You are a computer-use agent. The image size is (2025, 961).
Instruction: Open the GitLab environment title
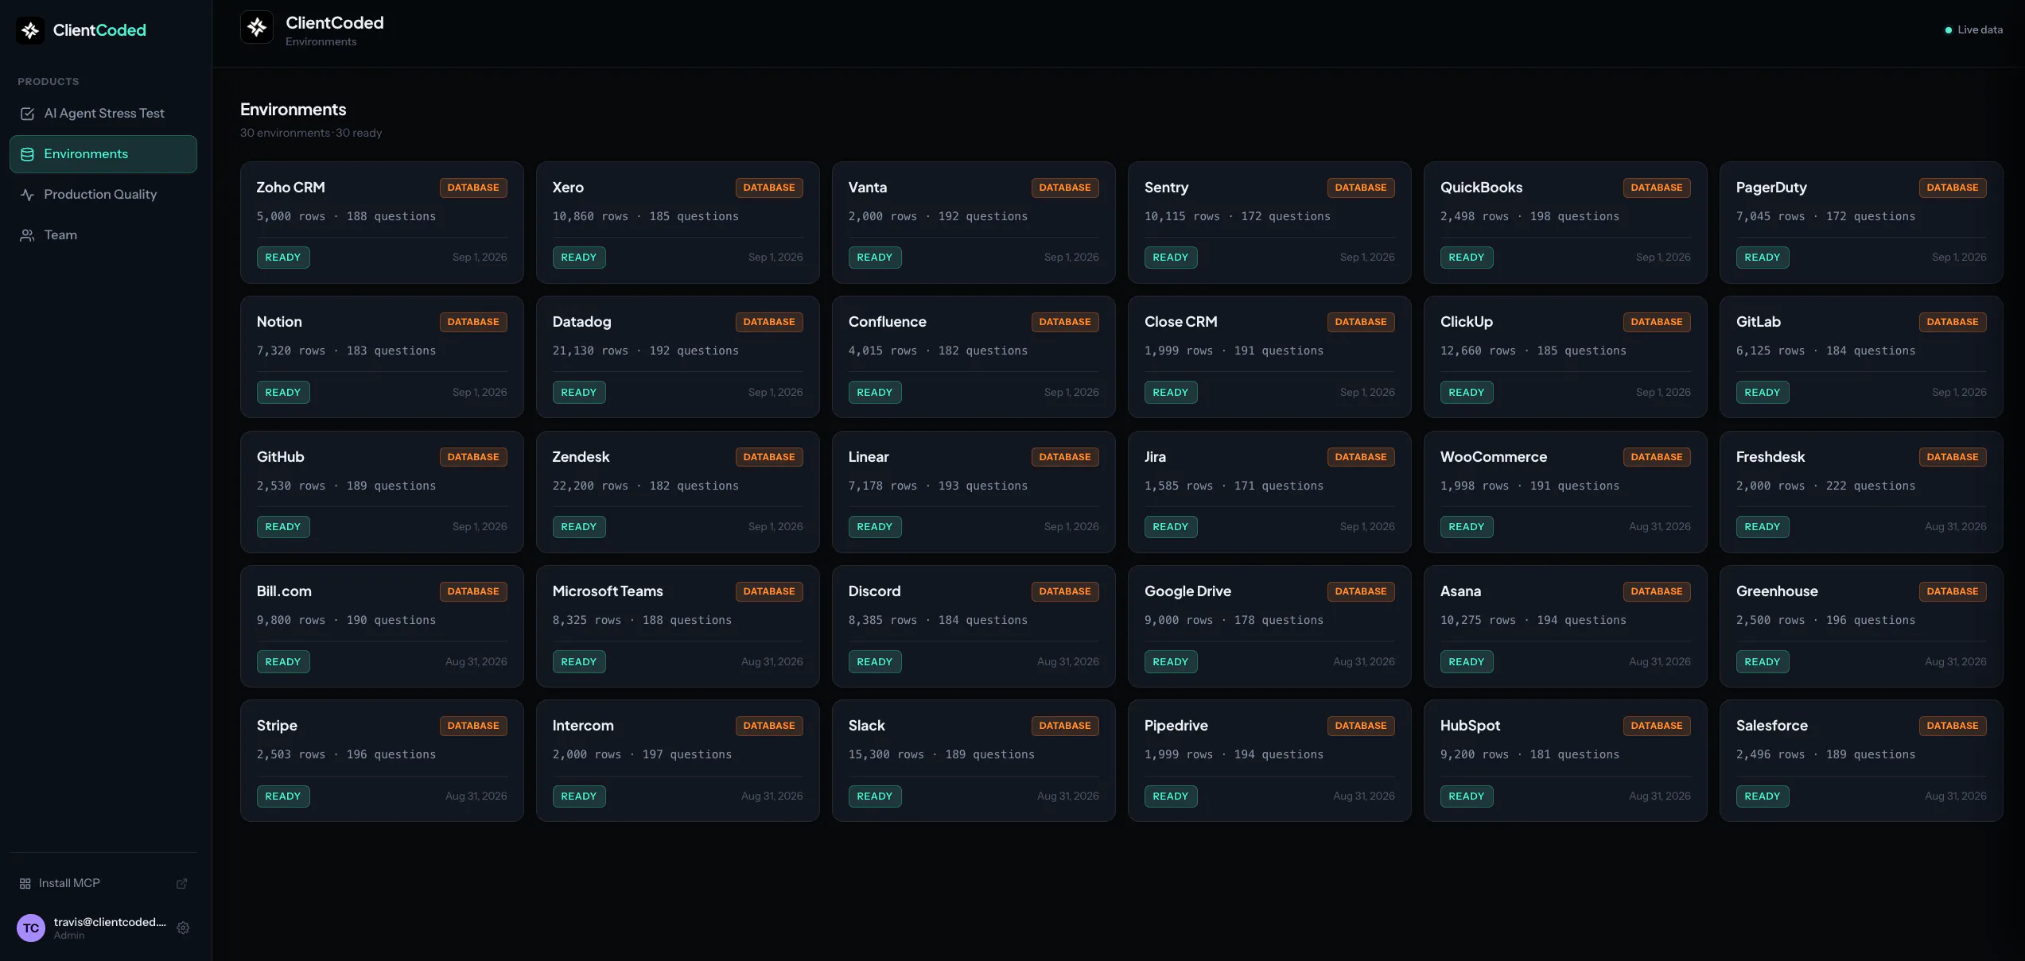[1758, 322]
